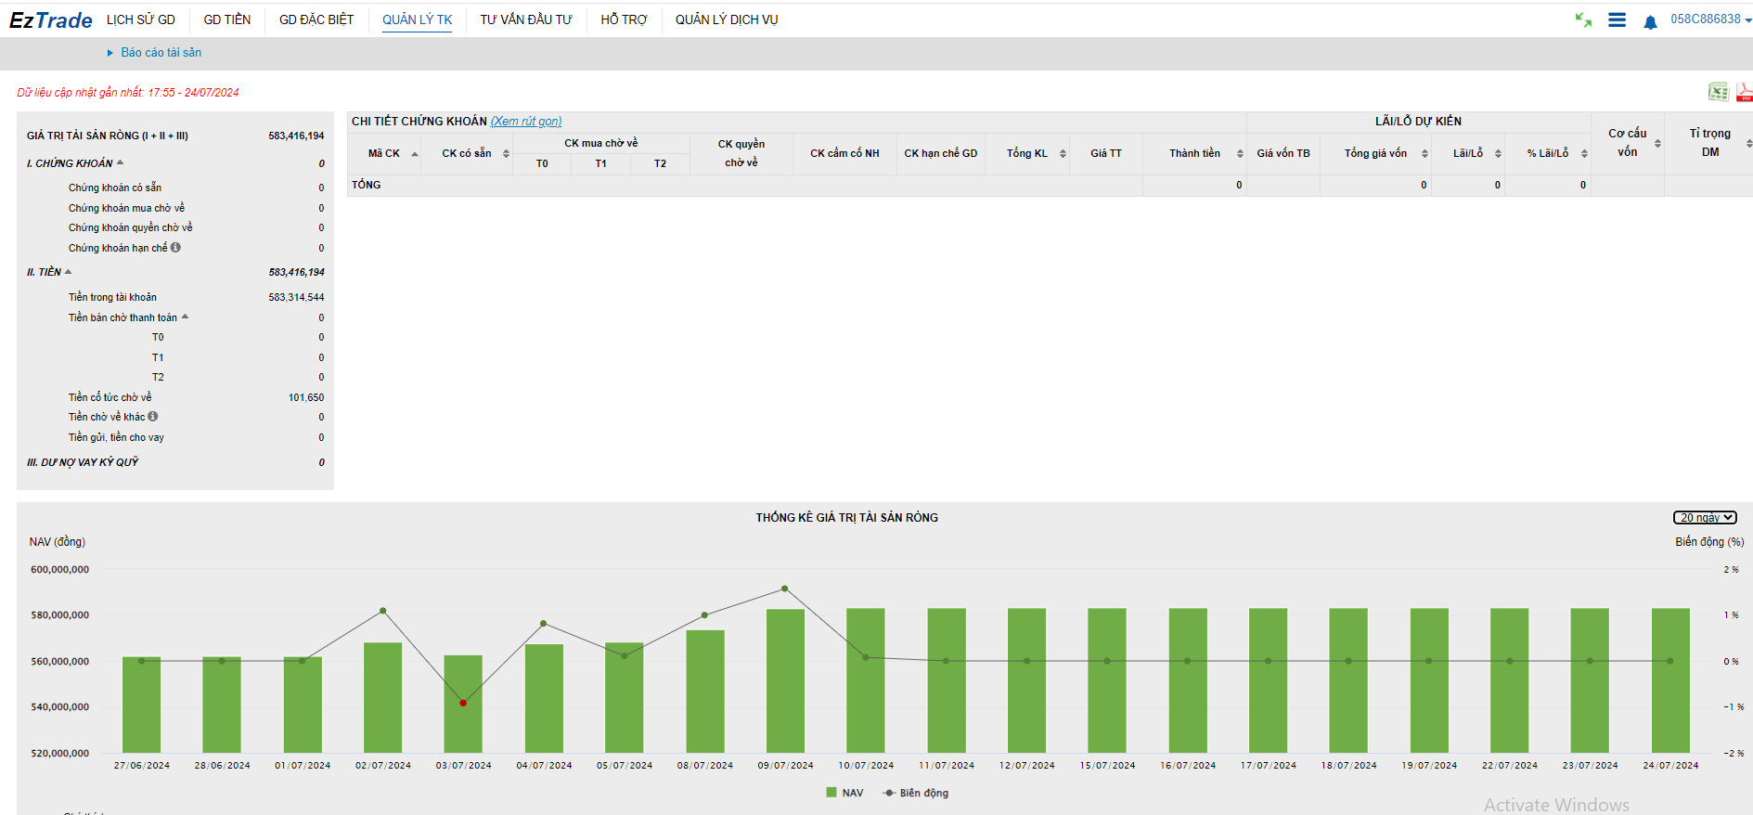Show info for Chứng khoán hạn chế
Viewport: 1753px width, 815px height.
click(x=175, y=247)
